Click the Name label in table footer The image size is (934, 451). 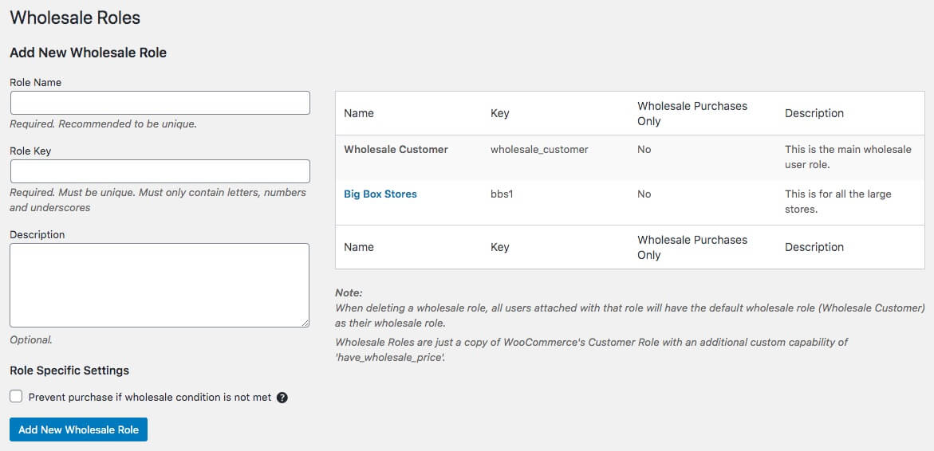coord(359,247)
